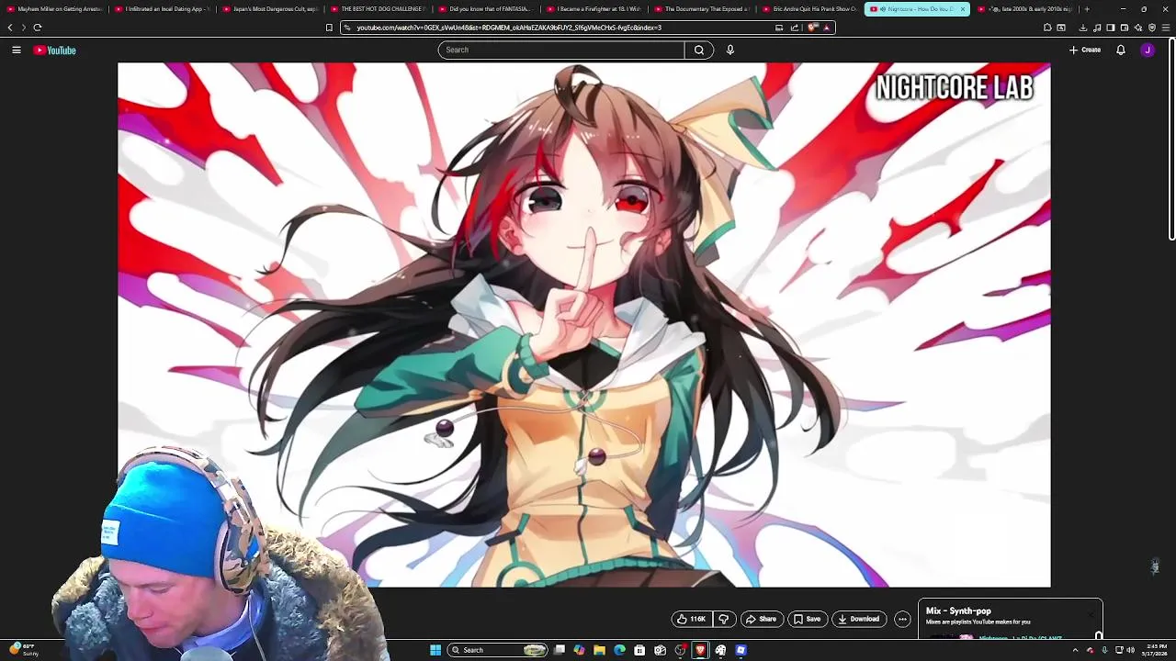This screenshot has width=1176, height=661.
Task: Show hidden system tray icons
Action: coord(1075,650)
